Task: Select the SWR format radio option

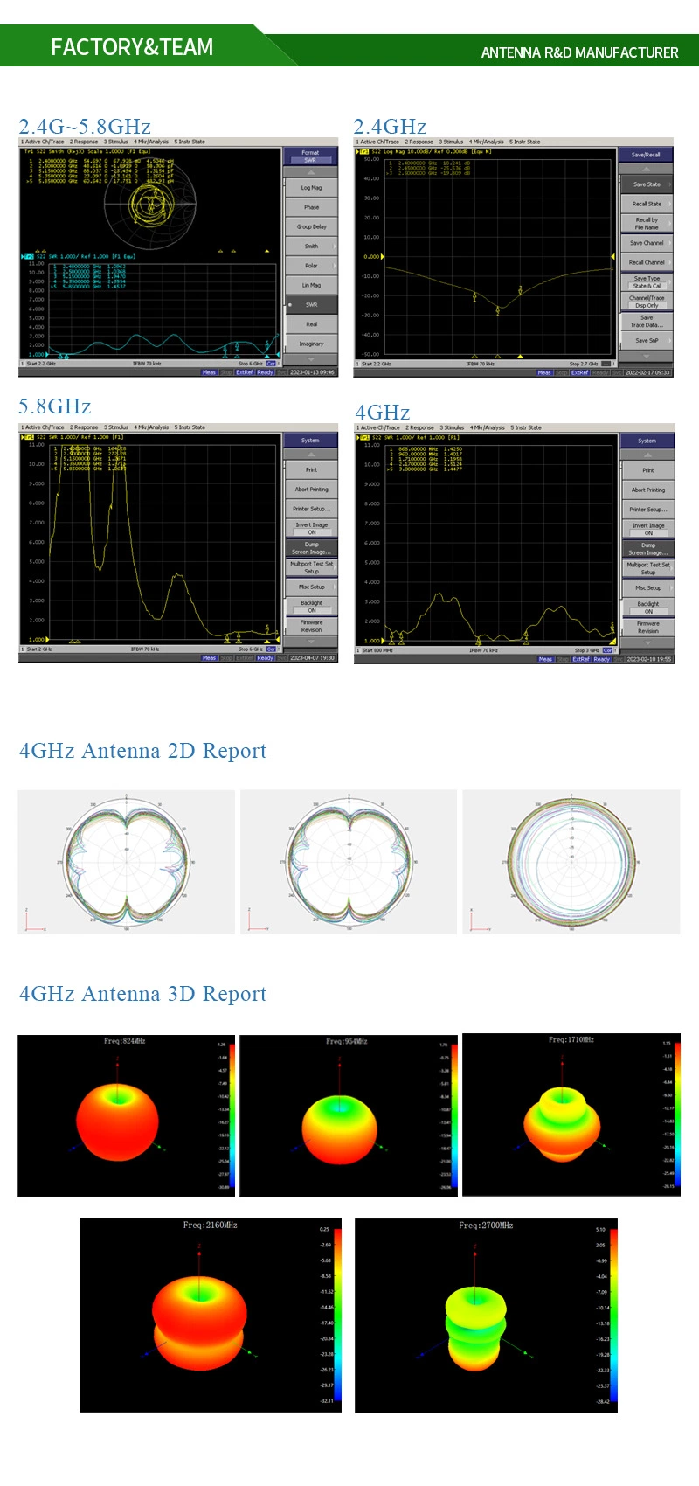Action: [311, 304]
